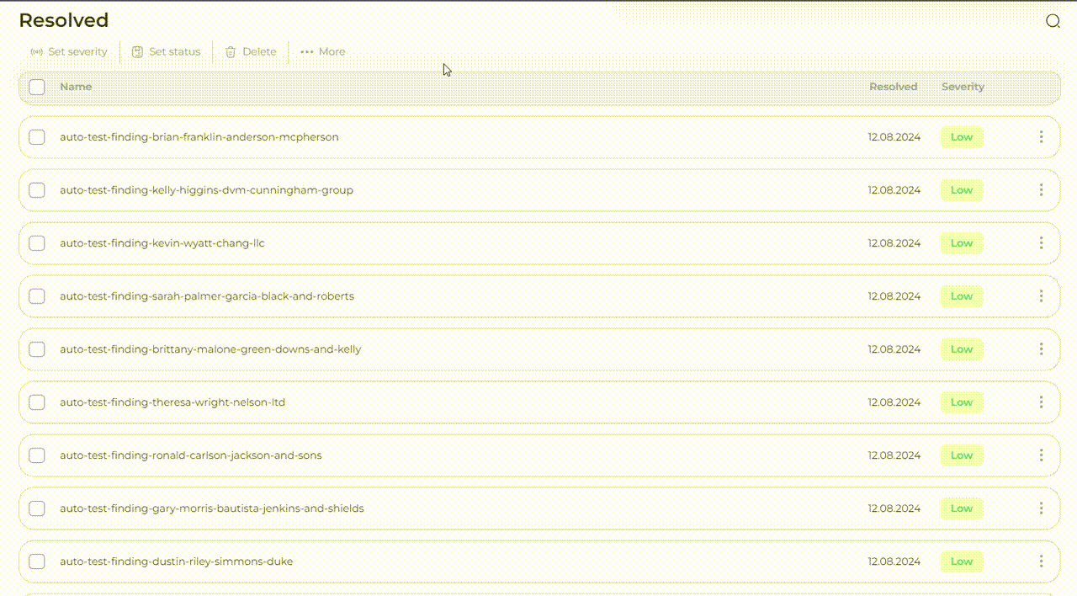Sort by the Severity column header
The height and width of the screenshot is (596, 1077).
point(963,87)
